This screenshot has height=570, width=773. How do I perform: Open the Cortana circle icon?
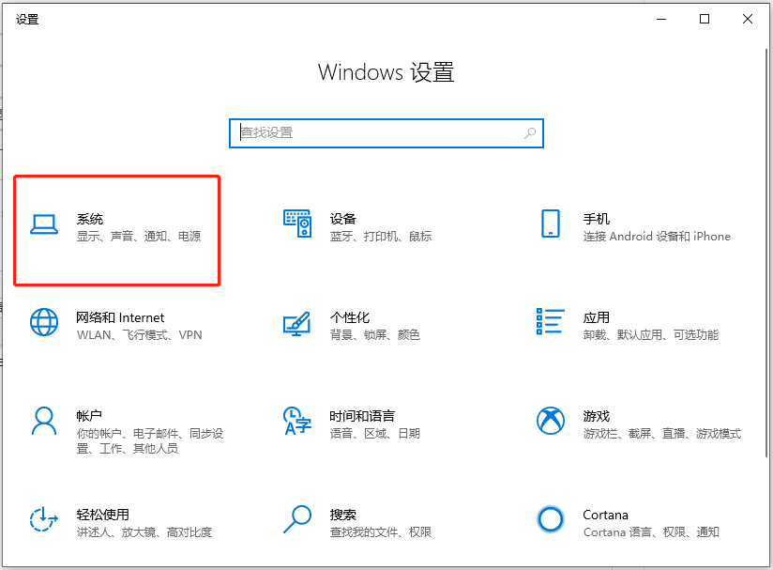[x=551, y=519]
